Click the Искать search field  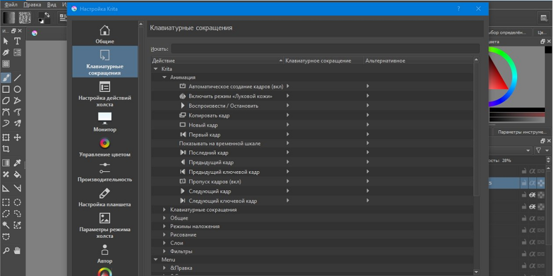[325, 49]
